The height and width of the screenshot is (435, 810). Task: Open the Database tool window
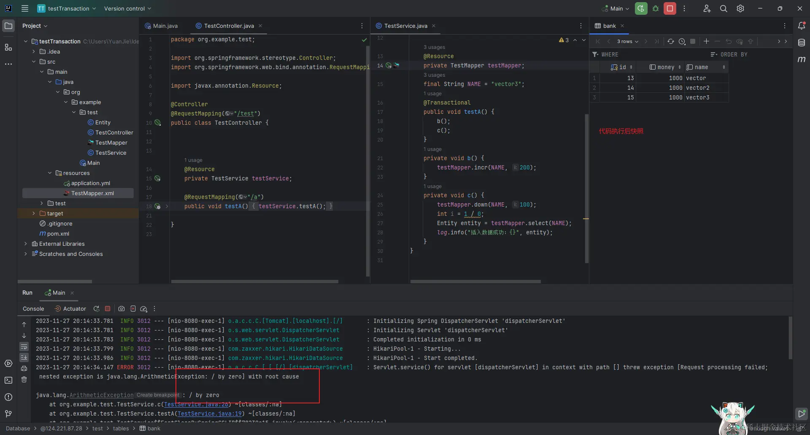tap(802, 43)
